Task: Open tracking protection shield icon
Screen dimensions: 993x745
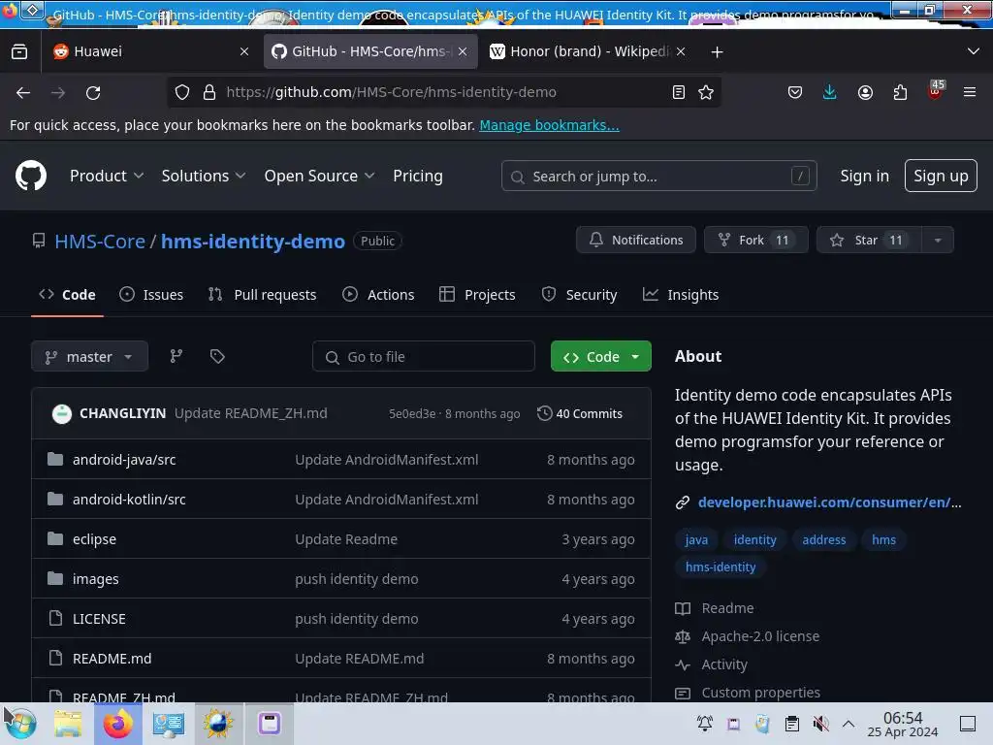Action: pyautogui.click(x=182, y=92)
